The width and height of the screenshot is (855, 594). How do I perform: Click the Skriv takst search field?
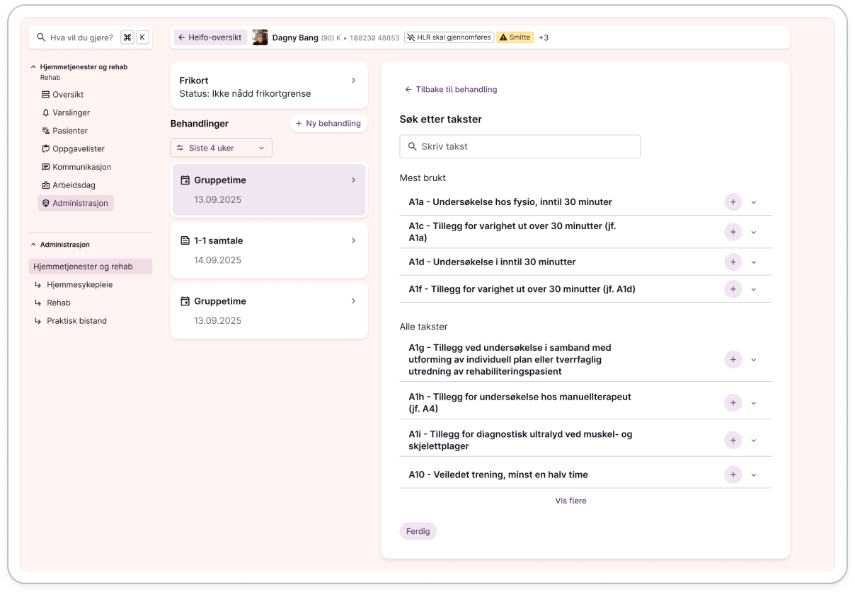click(520, 146)
